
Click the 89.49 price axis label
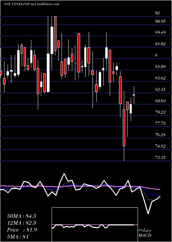[160, 32]
